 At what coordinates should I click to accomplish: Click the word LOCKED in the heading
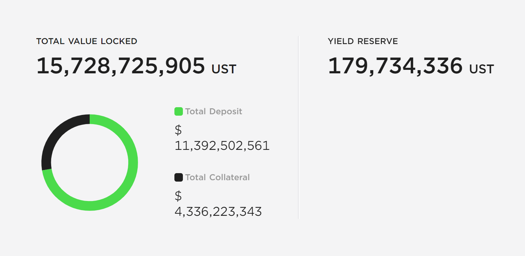click(119, 41)
